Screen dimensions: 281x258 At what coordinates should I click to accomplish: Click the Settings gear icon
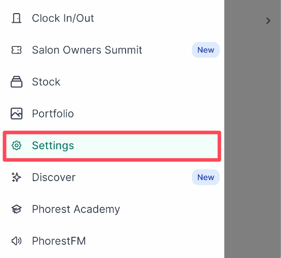point(17,145)
